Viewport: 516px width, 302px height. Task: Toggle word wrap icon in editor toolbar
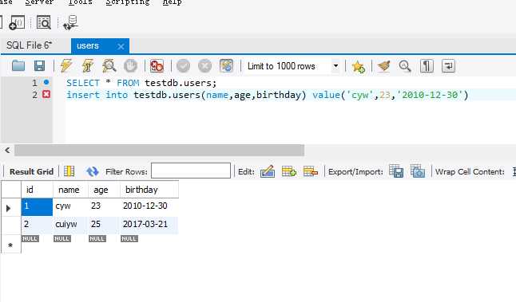tap(448, 66)
